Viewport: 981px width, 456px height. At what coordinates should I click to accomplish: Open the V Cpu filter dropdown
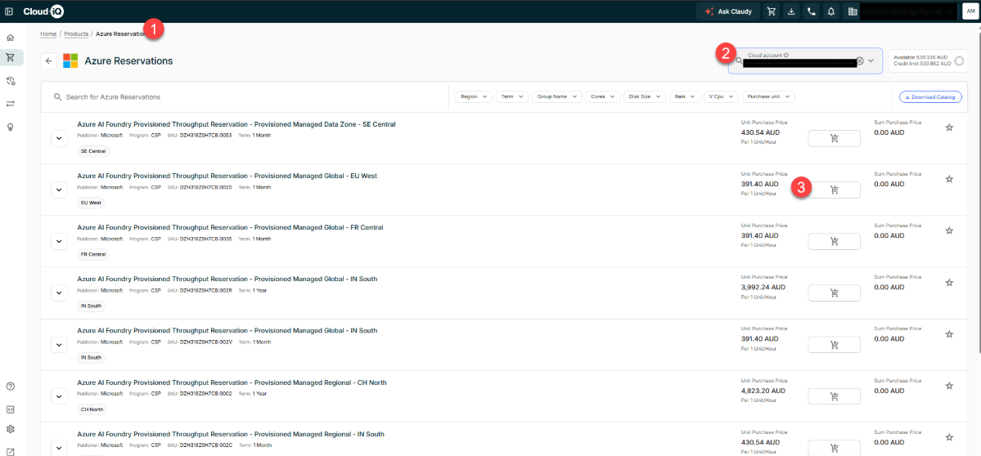click(x=721, y=96)
